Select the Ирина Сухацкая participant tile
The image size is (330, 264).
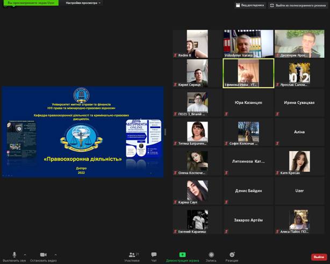(x=299, y=102)
